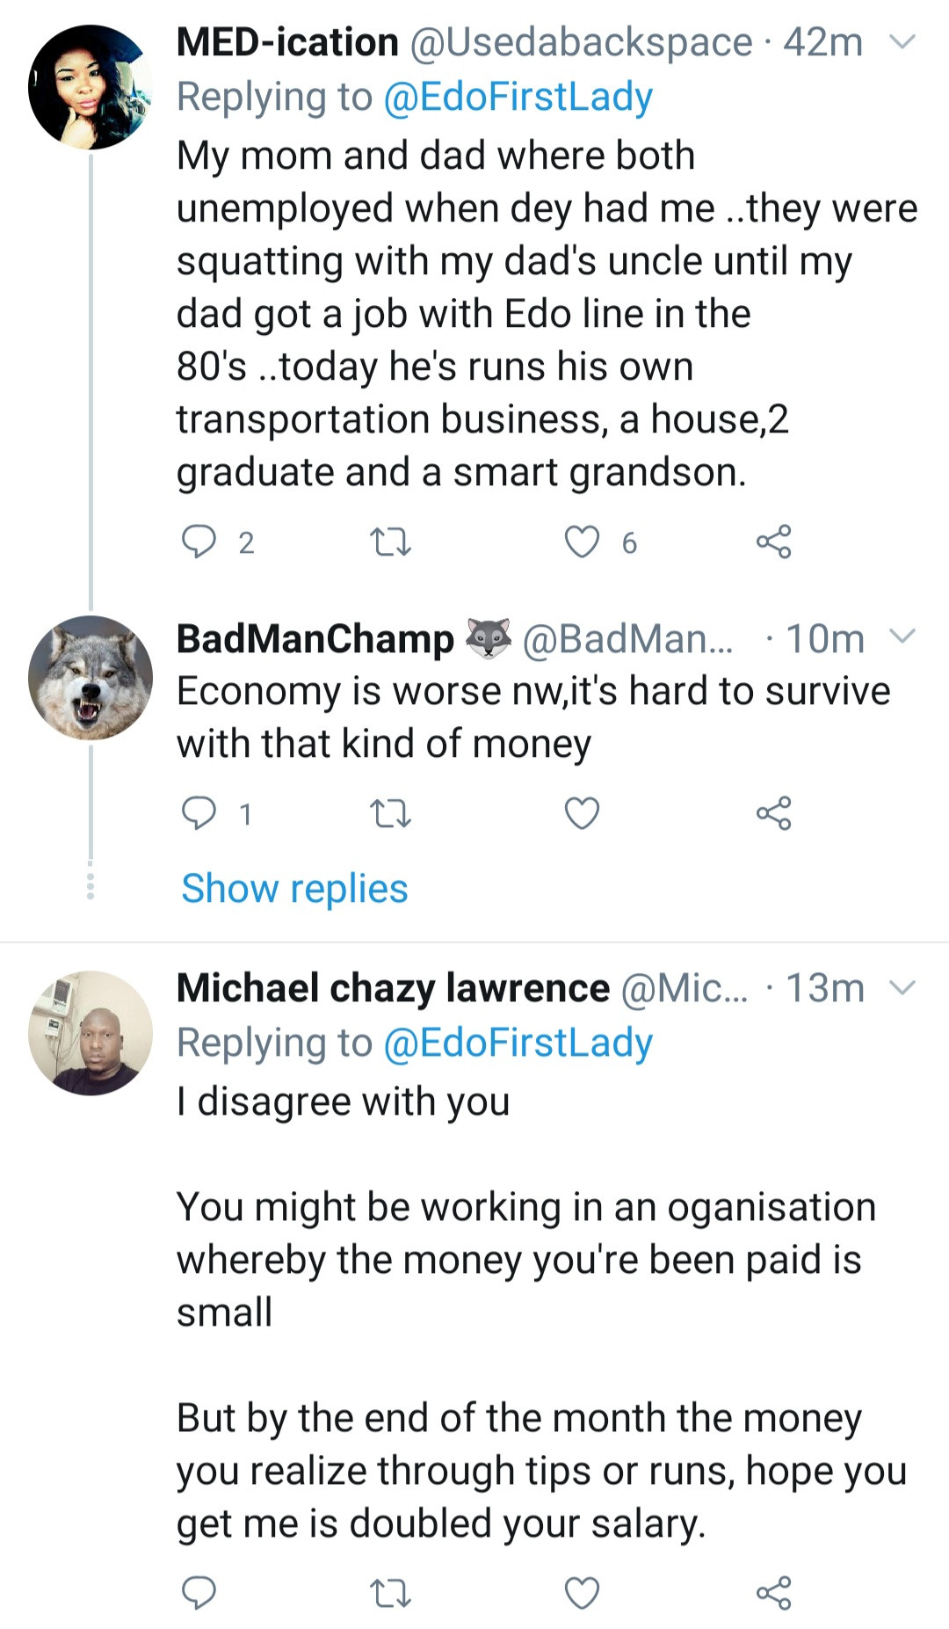Reply to Michael chazy lawrence's tweet

coord(199,1592)
